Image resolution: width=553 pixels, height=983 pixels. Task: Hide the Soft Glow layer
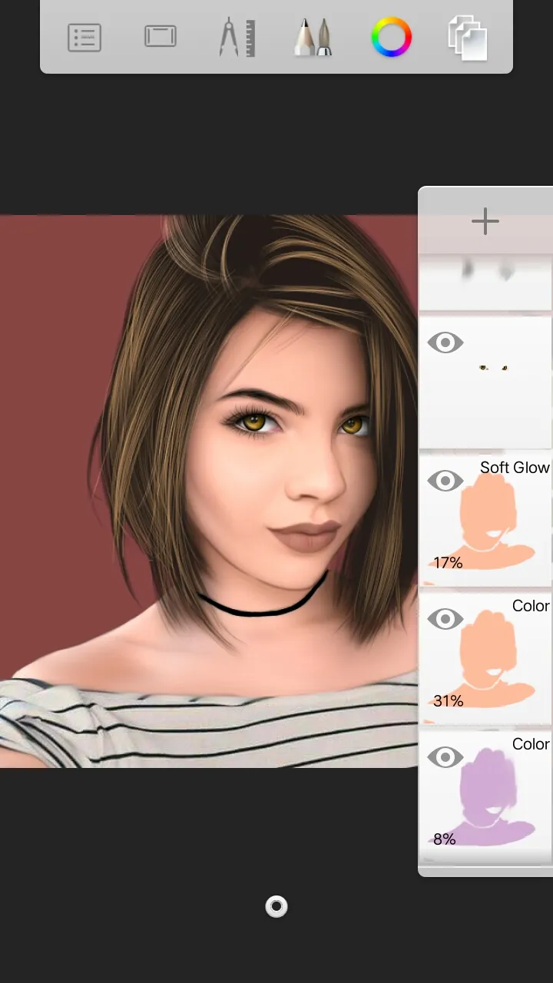(x=445, y=481)
